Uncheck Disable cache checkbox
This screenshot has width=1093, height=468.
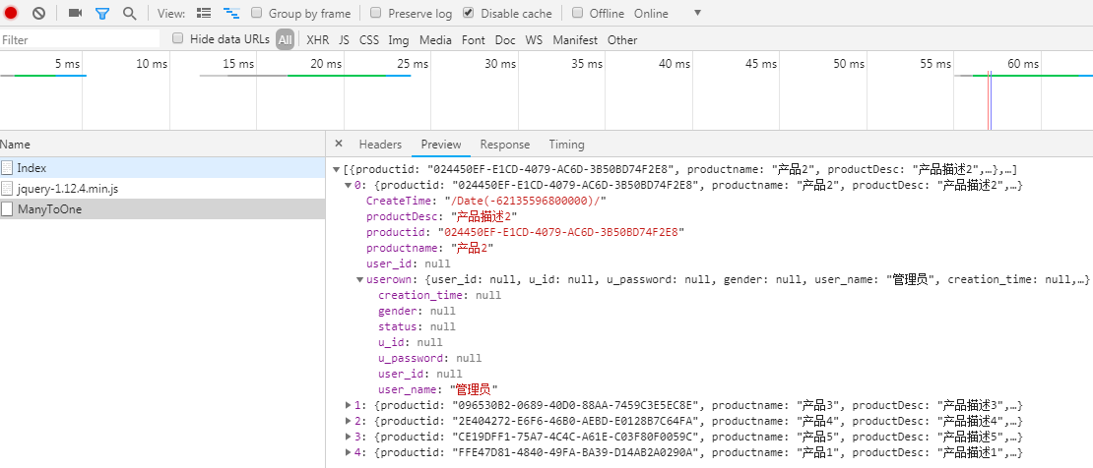pyautogui.click(x=468, y=13)
